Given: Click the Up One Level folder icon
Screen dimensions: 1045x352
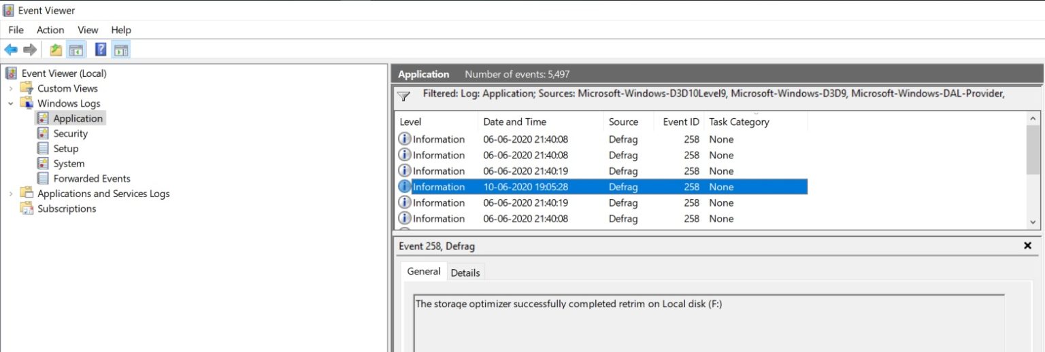Looking at the screenshot, I should (x=56, y=50).
